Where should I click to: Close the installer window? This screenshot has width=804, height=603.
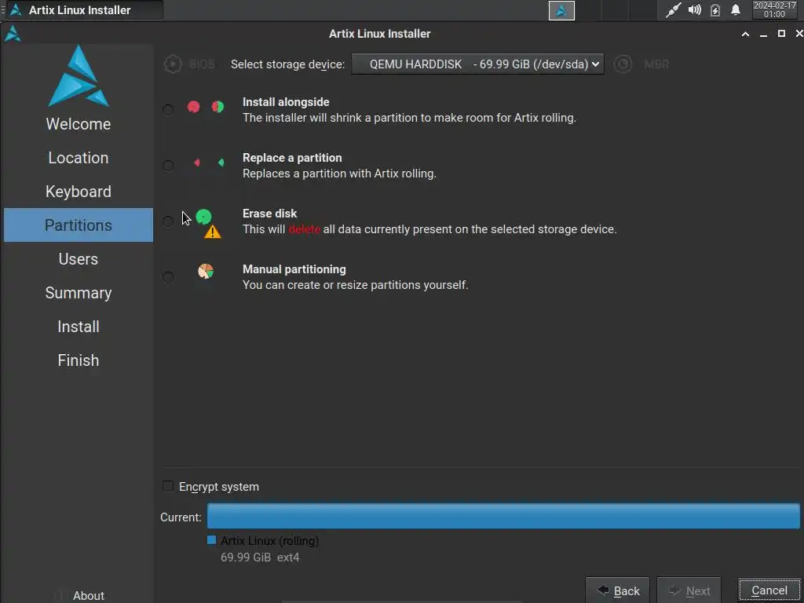[799, 34]
